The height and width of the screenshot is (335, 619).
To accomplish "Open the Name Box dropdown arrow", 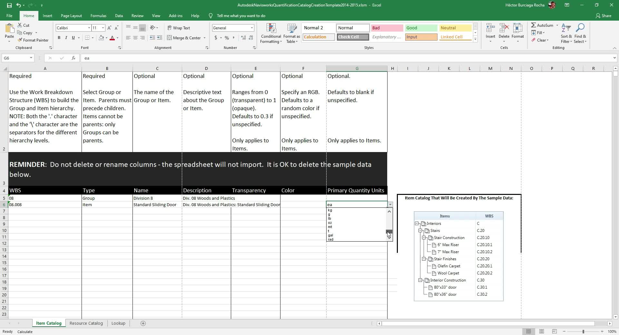I will pyautogui.click(x=31, y=58).
